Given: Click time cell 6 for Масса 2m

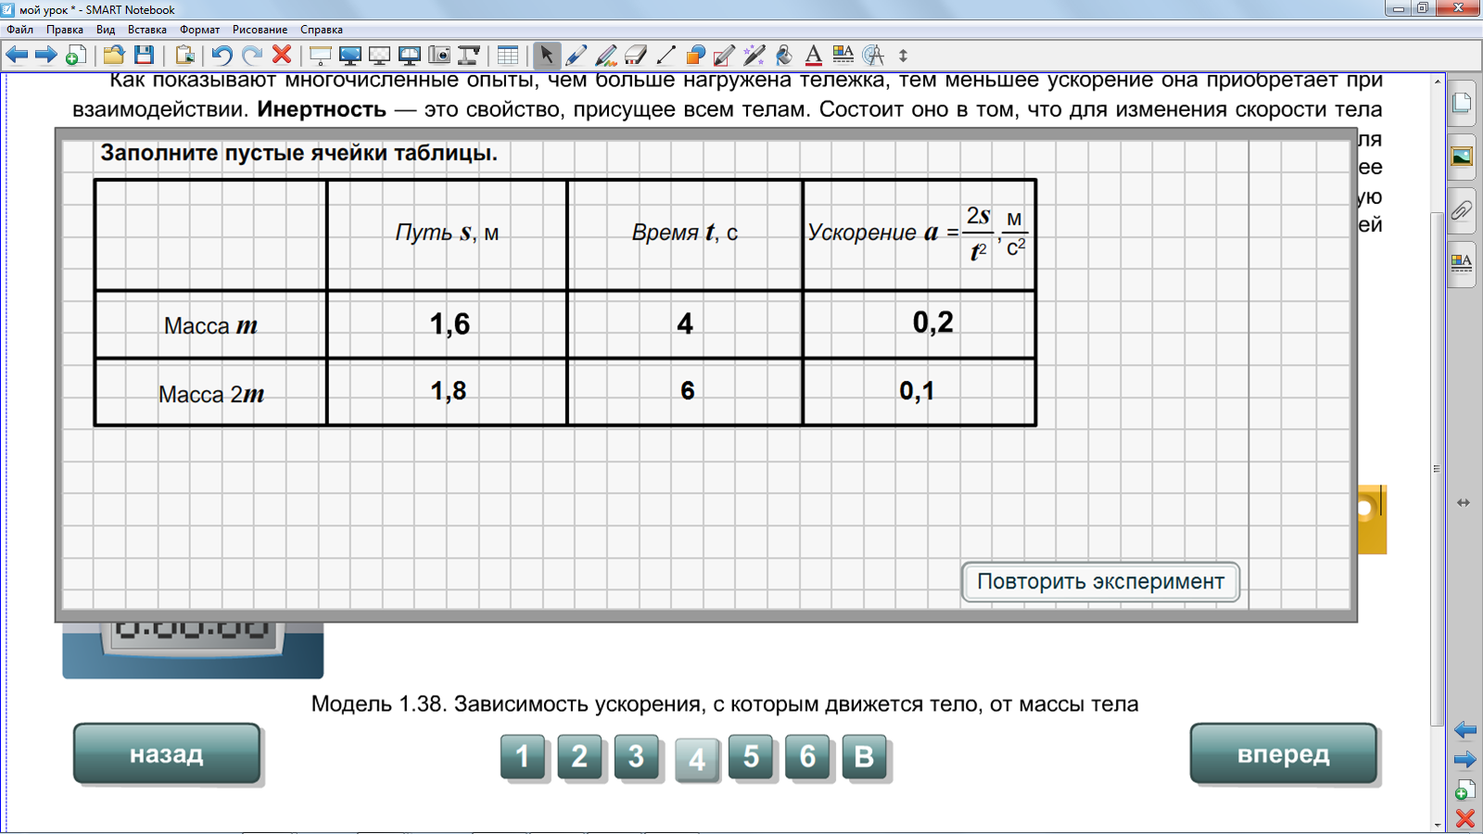Looking at the screenshot, I should point(686,392).
